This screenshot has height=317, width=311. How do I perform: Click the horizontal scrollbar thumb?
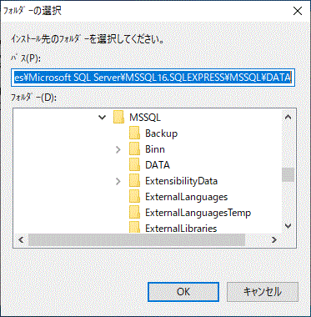pyautogui.click(x=137, y=239)
